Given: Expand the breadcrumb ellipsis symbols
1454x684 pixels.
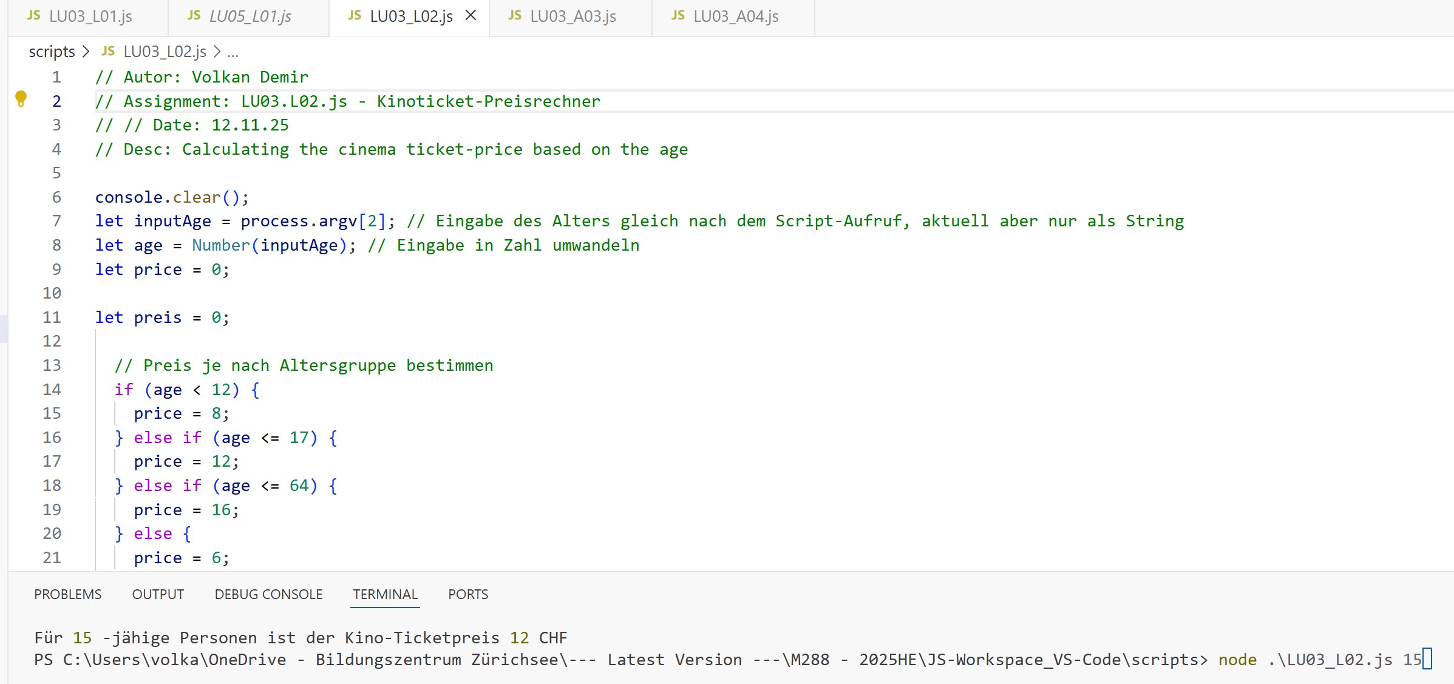Looking at the screenshot, I should [233, 53].
